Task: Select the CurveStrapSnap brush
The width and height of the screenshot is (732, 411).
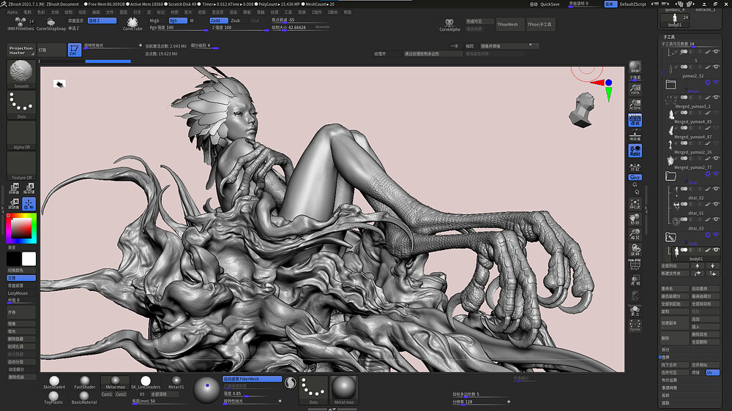Action: click(x=51, y=24)
